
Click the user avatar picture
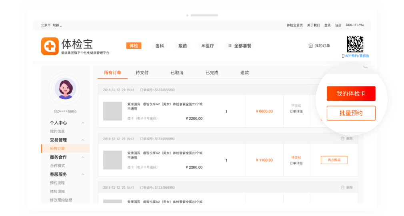pos(66,89)
